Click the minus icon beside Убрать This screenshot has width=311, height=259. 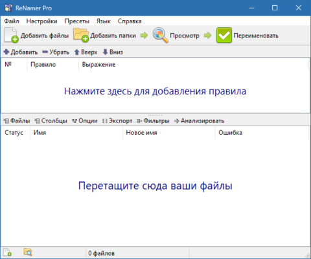point(45,52)
